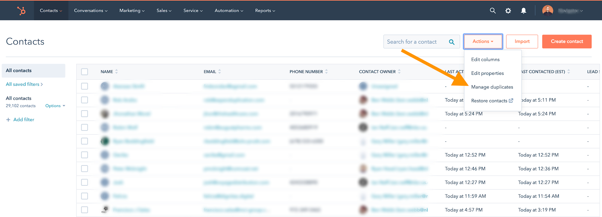The image size is (602, 217).
Task: Open the All saved filters link
Action: click(x=24, y=84)
